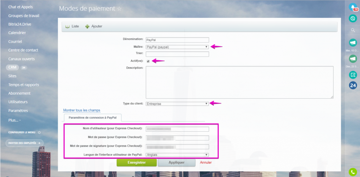360x177 pixels.
Task: Expand the Plus... sidebar menu
Action: coord(14,120)
